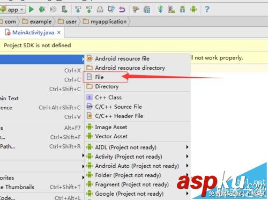Choose the context menu item with Ctrl+V

coord(42,117)
